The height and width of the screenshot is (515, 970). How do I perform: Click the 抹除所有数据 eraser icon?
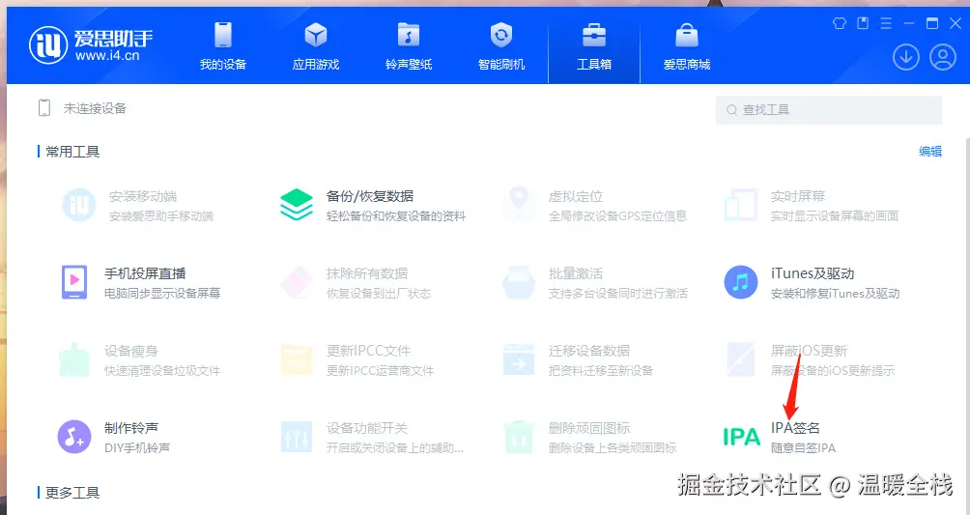click(x=297, y=282)
